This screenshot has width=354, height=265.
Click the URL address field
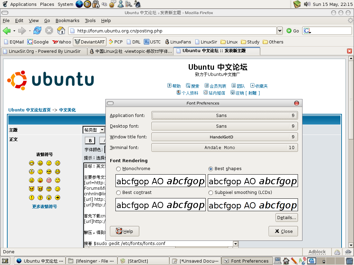173,31
